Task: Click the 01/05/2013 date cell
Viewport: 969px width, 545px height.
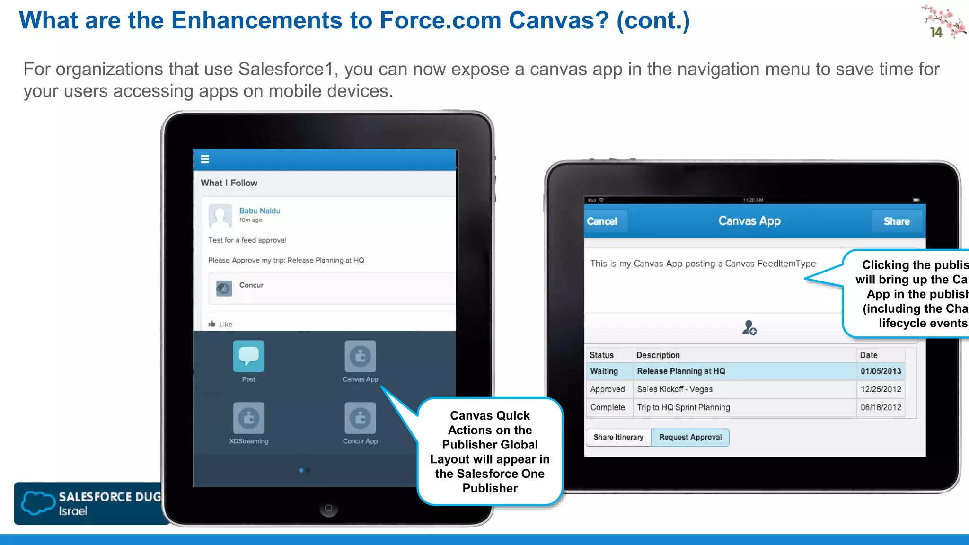Action: [881, 371]
